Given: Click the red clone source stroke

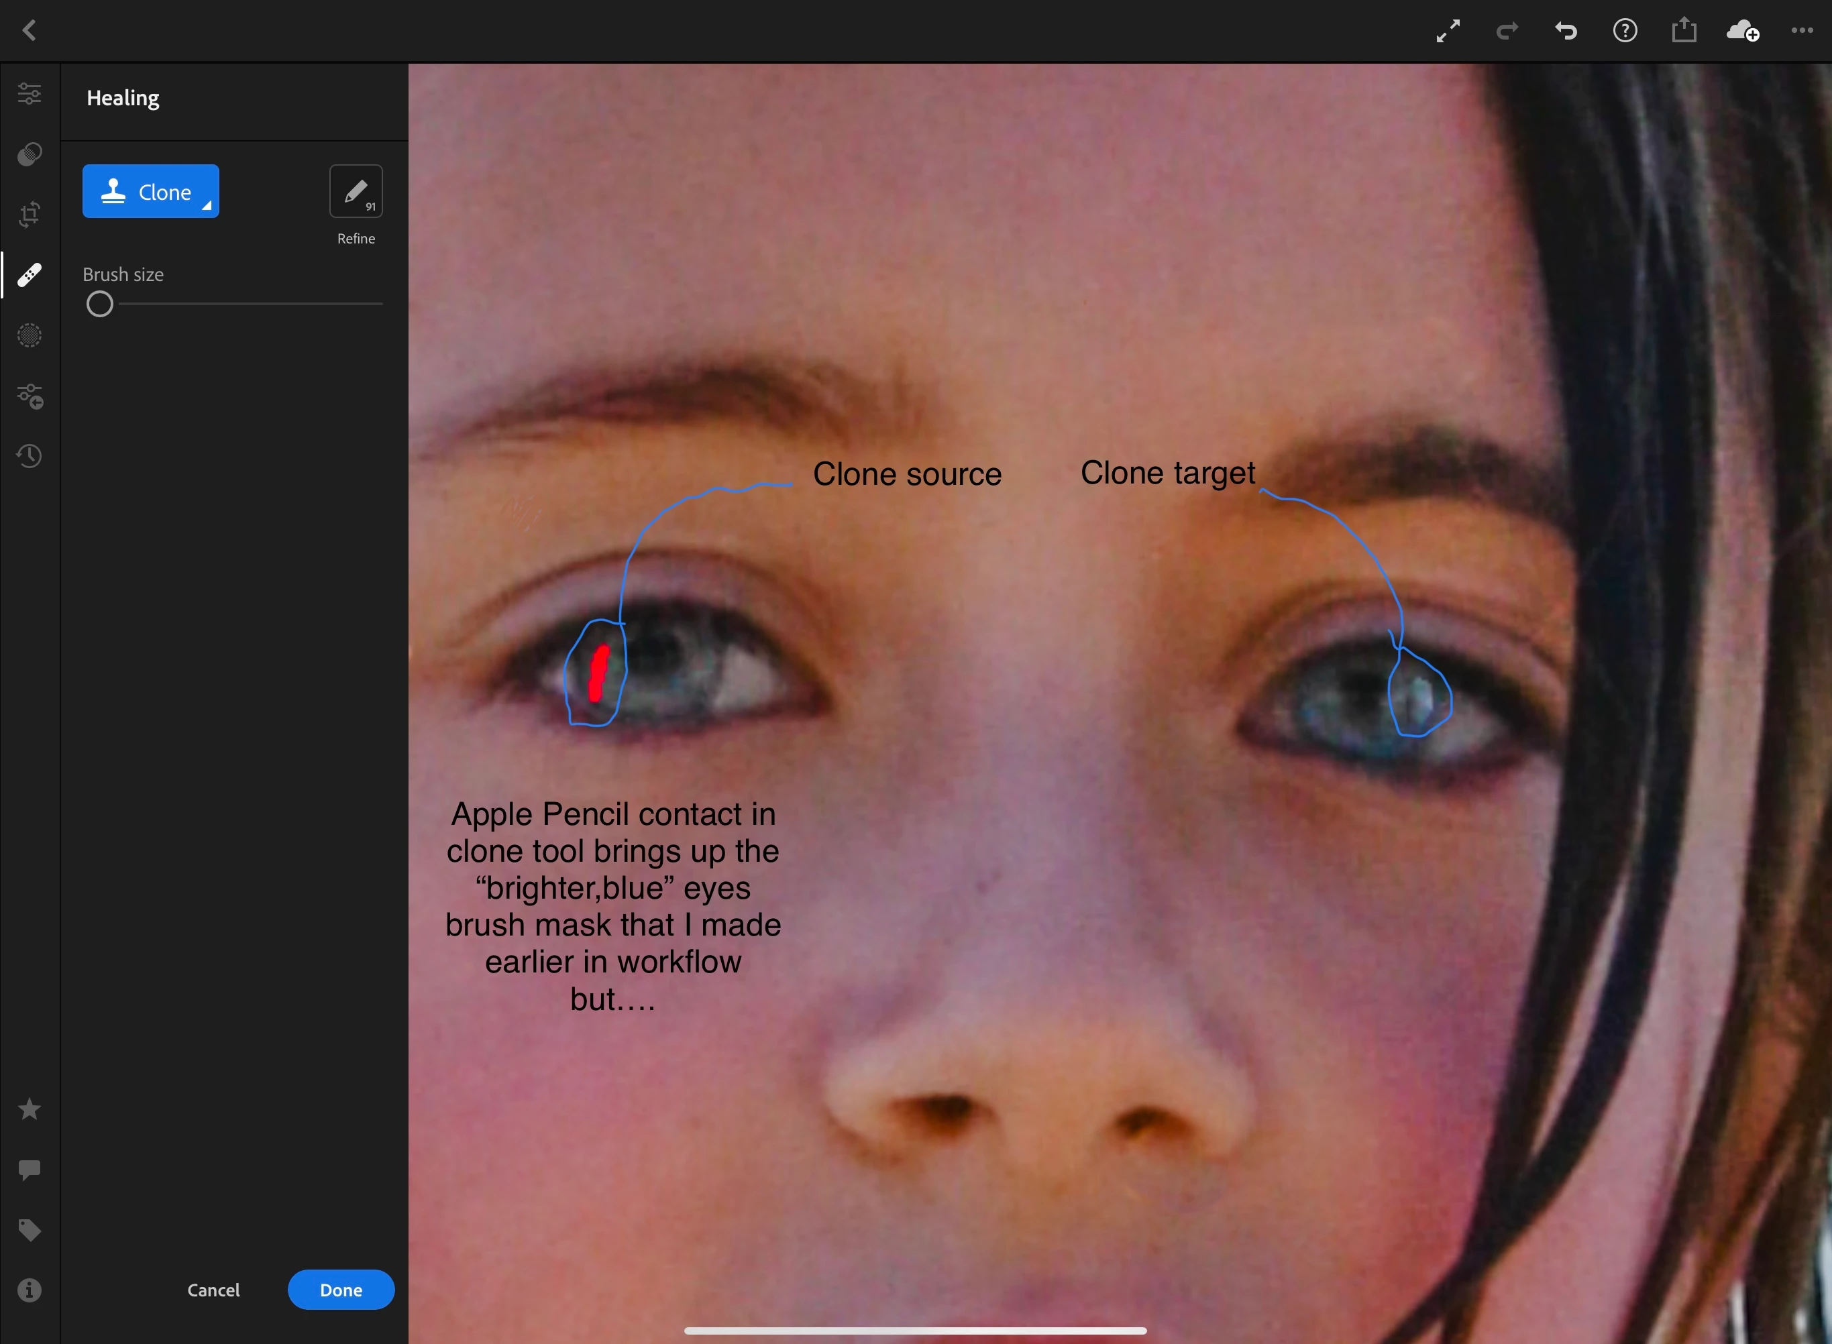Looking at the screenshot, I should pyautogui.click(x=599, y=673).
